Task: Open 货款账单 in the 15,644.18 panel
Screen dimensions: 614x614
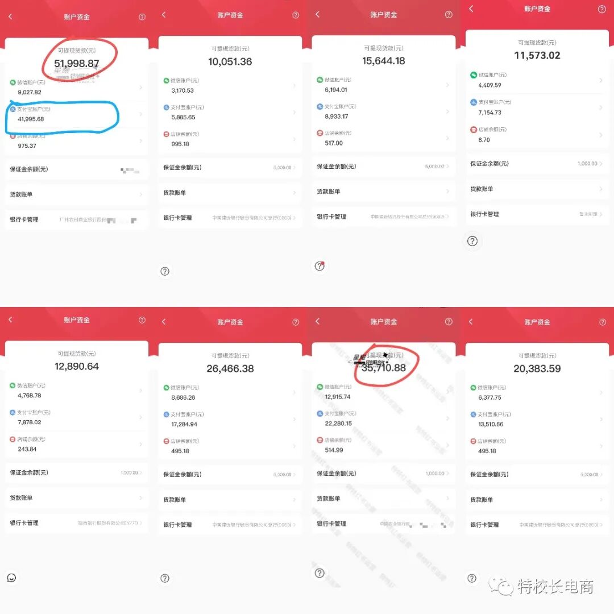Action: pos(383,192)
